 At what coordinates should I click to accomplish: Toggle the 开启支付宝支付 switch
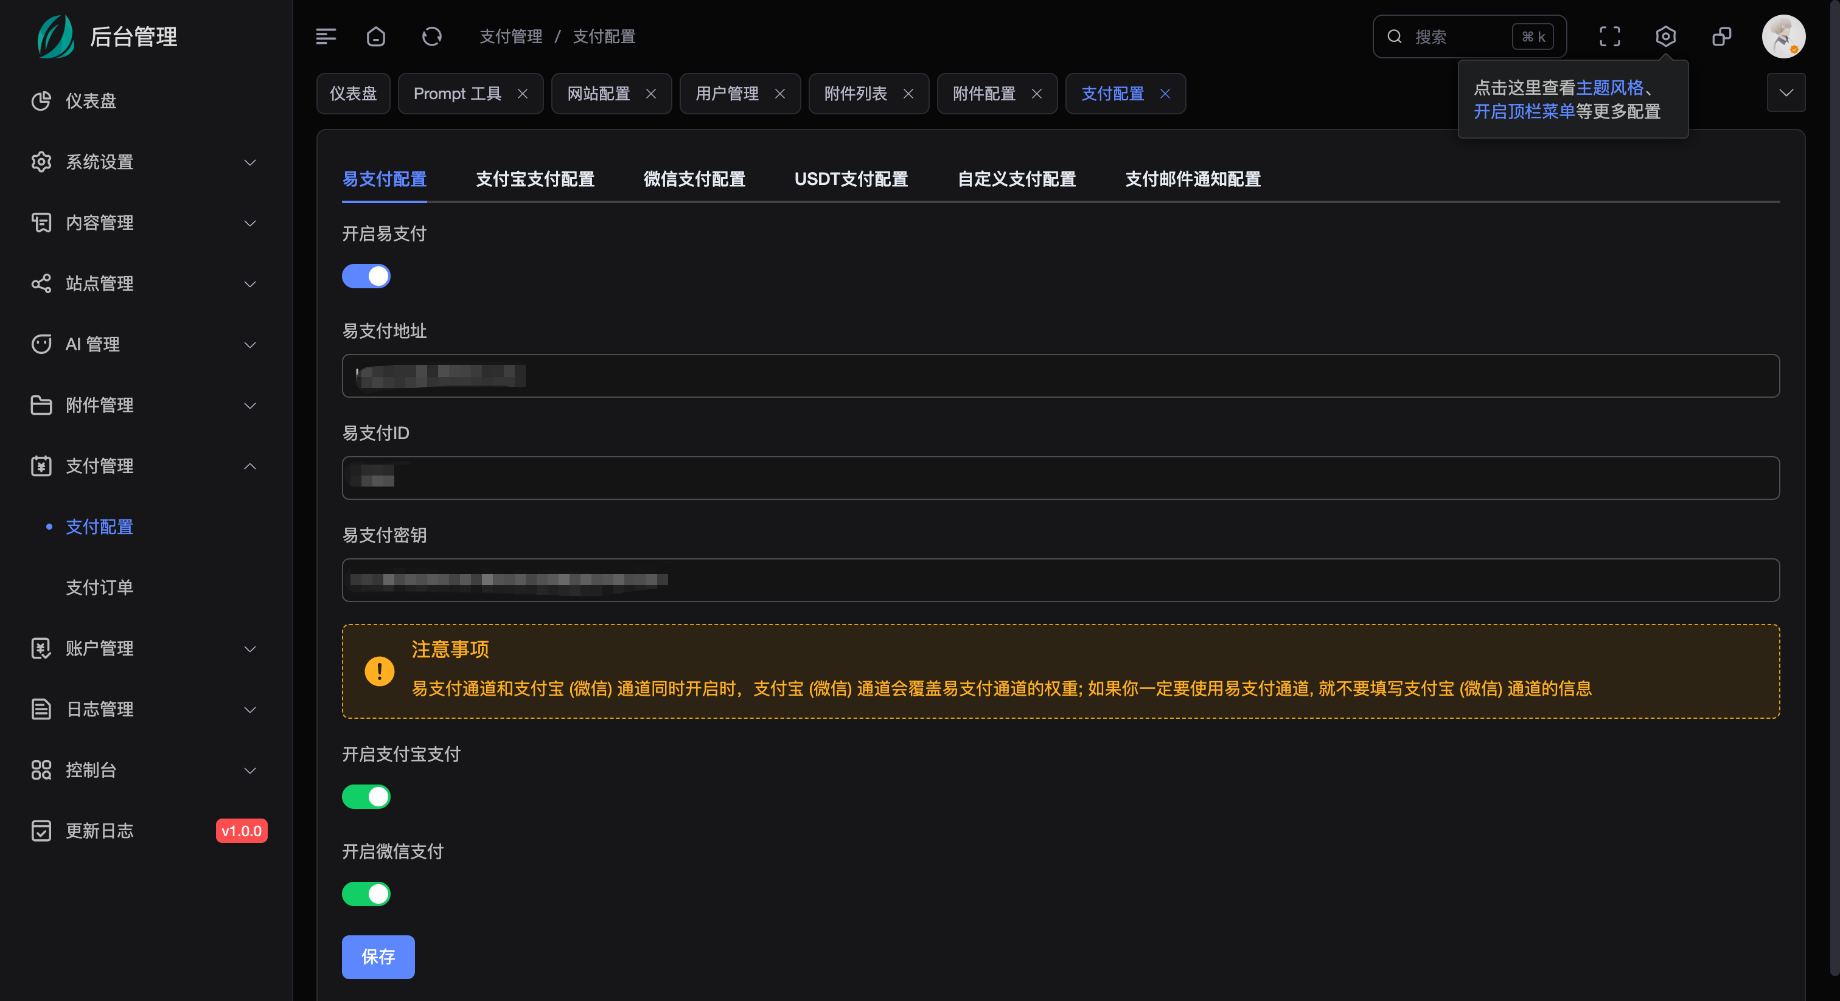[x=366, y=796]
